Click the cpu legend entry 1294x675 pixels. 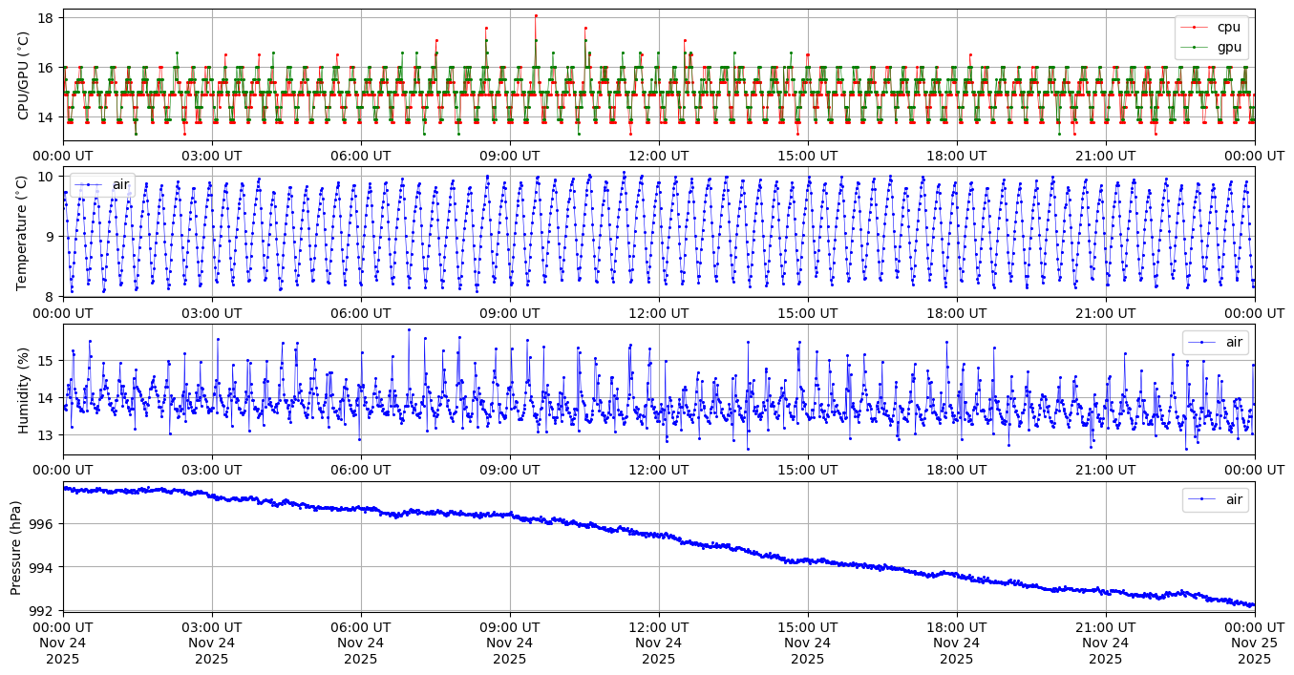(x=1228, y=27)
